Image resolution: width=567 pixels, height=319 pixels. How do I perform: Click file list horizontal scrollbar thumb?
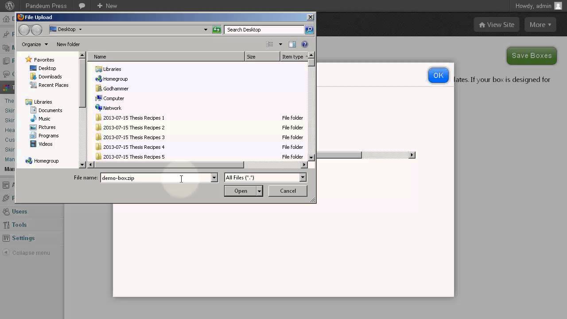click(x=169, y=165)
